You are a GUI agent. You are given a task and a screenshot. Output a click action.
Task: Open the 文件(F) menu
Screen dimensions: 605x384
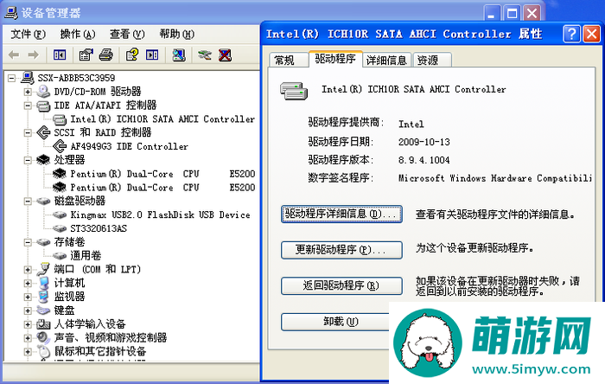(x=29, y=35)
